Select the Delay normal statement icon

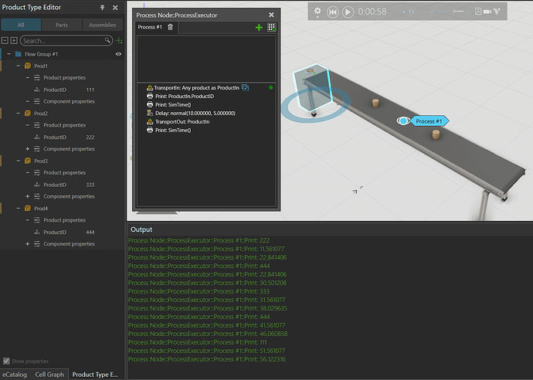[x=150, y=114]
